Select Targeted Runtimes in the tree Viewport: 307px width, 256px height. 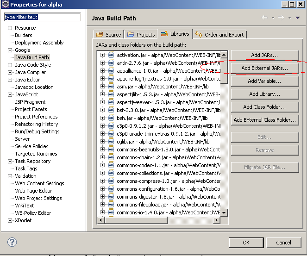coord(36,154)
